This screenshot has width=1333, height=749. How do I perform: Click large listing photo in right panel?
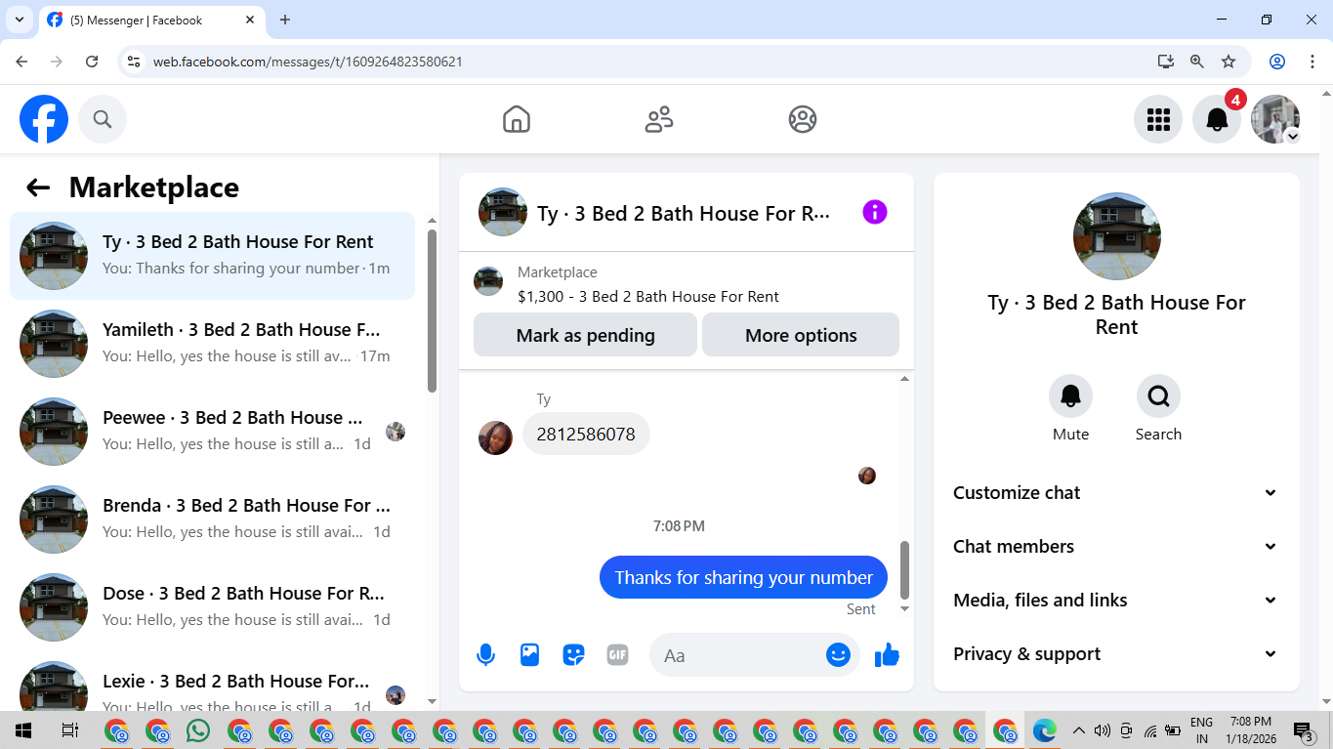click(1116, 236)
